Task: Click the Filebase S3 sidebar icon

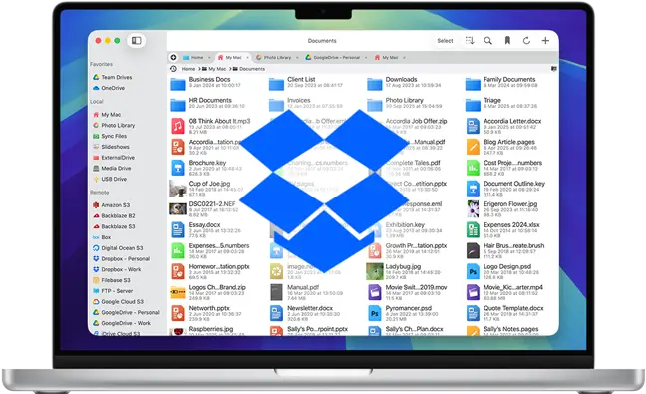Action: pos(96,280)
